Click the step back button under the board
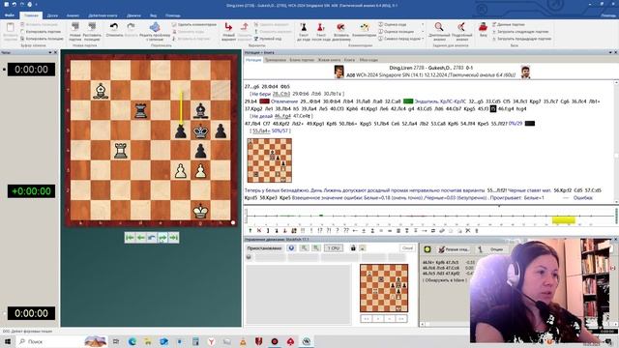Screen dimensions: 619x348 click(x=140, y=237)
